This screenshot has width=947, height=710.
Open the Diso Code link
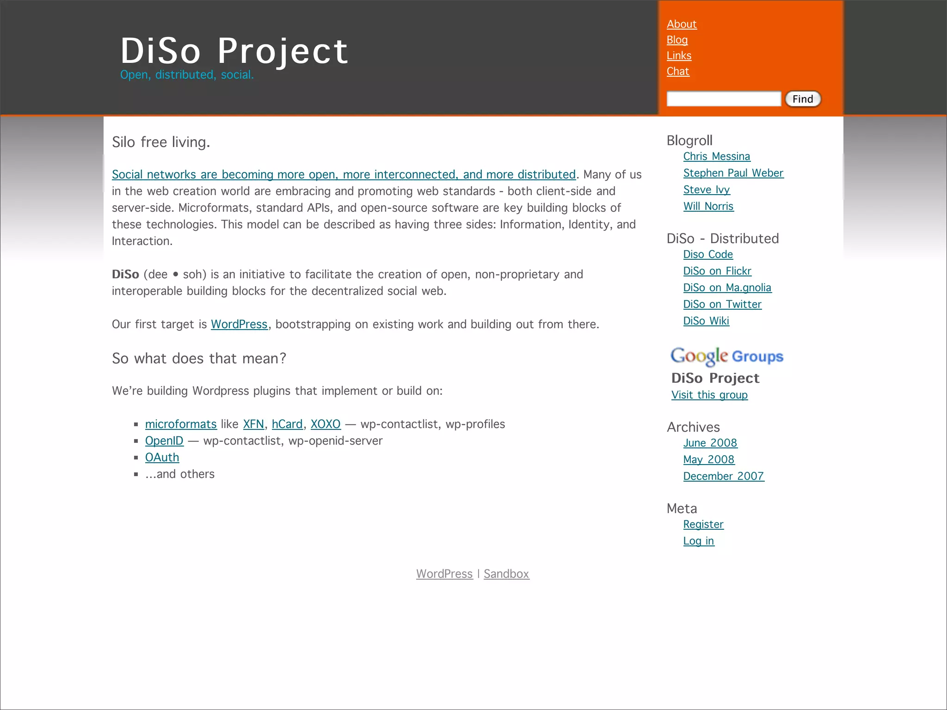tap(707, 254)
